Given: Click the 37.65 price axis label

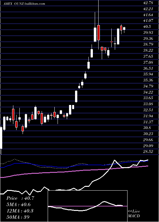Looking at the screenshot, I should click(x=148, y=56).
